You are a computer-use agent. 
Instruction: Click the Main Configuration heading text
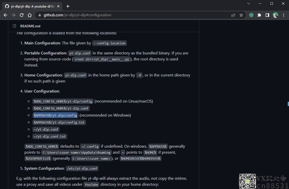point(42,43)
